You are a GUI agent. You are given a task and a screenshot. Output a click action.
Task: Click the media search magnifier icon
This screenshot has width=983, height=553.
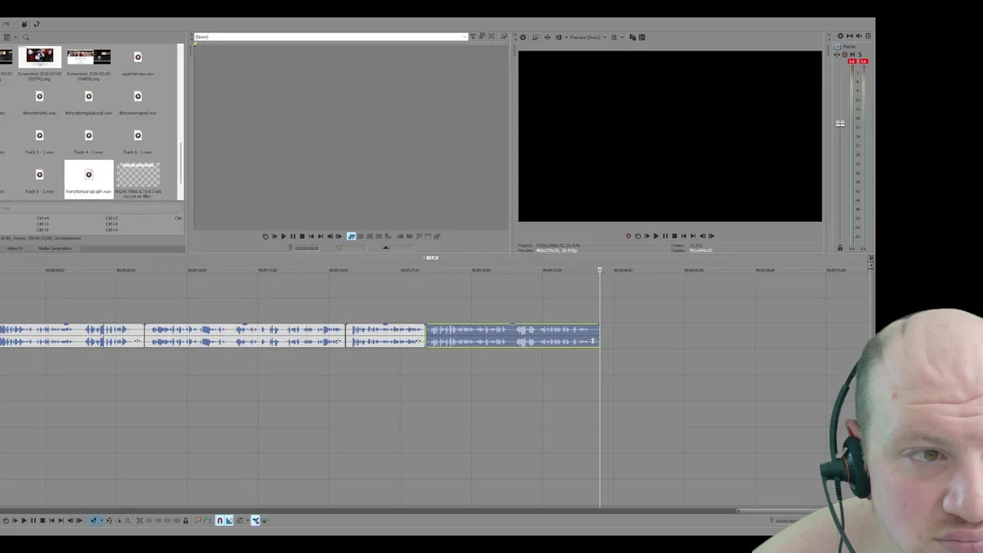tap(25, 37)
